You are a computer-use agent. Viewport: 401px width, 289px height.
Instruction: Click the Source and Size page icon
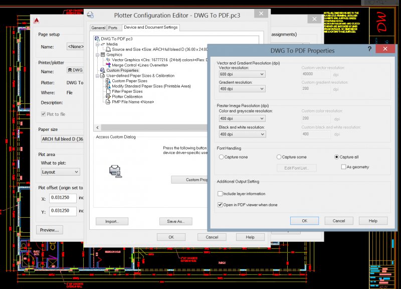108,49
